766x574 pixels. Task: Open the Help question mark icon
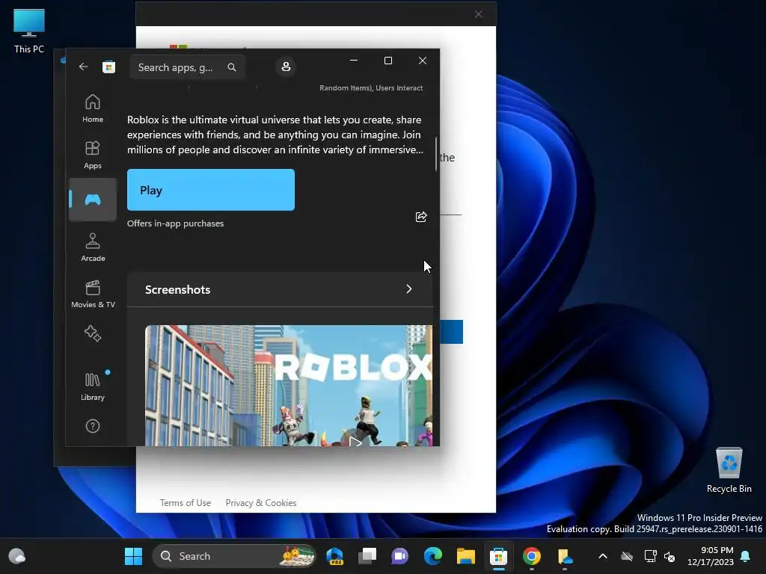click(x=93, y=426)
